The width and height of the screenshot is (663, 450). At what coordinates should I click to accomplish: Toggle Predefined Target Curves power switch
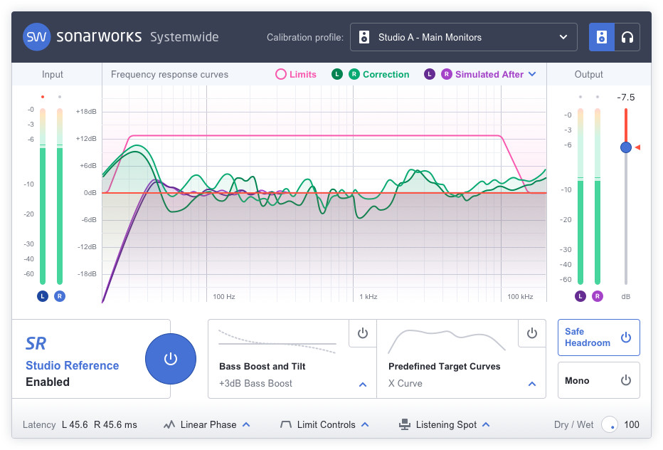point(531,333)
